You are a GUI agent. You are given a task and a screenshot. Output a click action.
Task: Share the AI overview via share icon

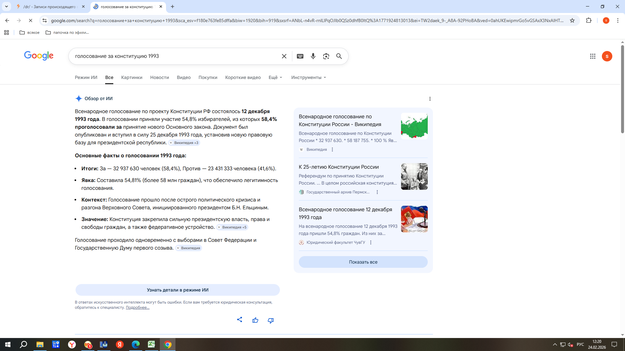240,319
